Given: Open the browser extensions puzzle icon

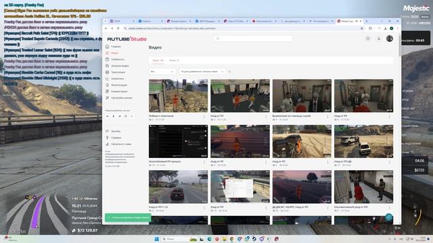Looking at the screenshot, I should 371,28.
